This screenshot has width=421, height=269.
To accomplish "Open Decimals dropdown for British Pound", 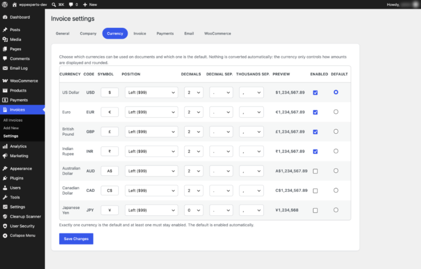I will click(x=194, y=132).
